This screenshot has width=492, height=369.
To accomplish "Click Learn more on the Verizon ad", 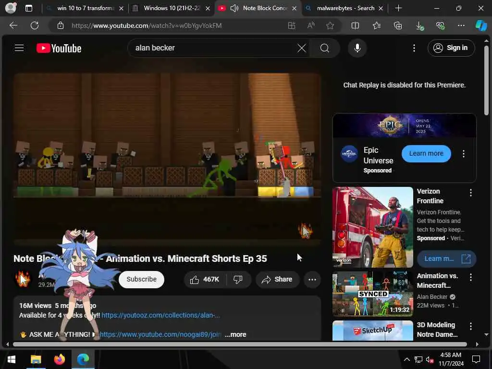I will 446,258.
